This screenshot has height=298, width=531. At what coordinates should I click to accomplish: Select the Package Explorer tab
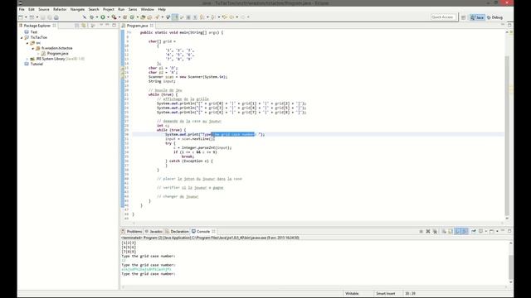[x=37, y=26]
